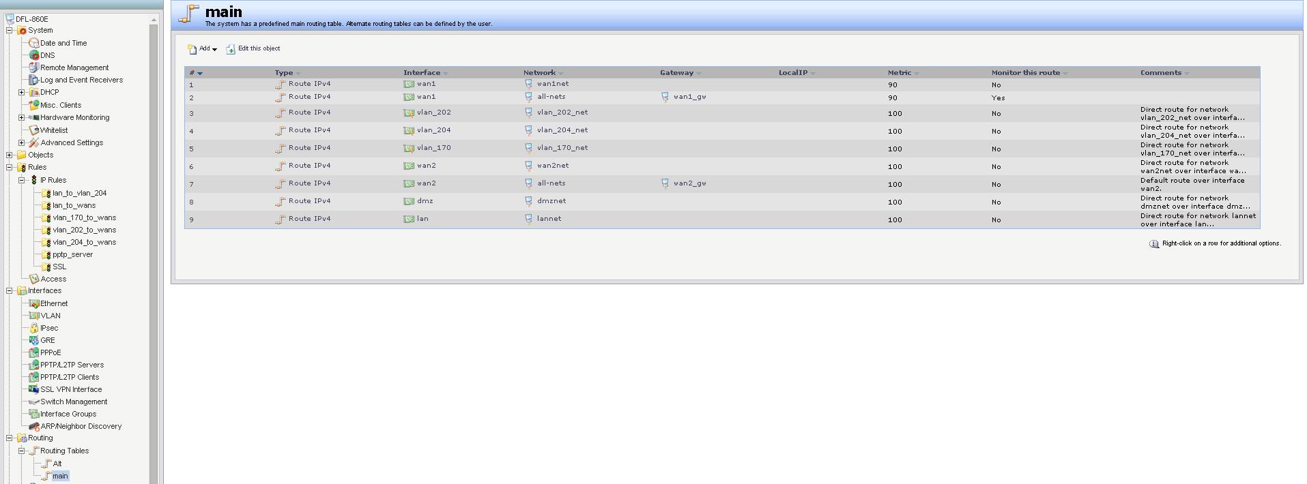Click the dmznet network cell
This screenshot has width=1307, height=484.
point(551,201)
